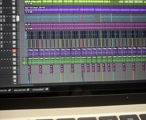Screen dimensions: 146x120
Task: Select the first purple F clip
Action: tap(29, 69)
